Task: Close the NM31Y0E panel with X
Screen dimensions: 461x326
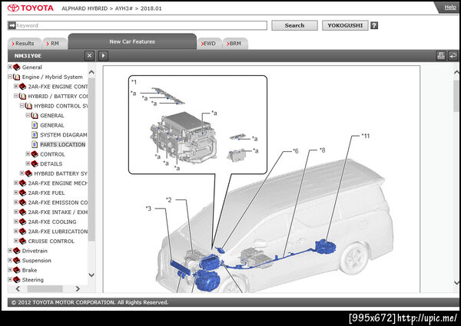Action: click(89, 56)
